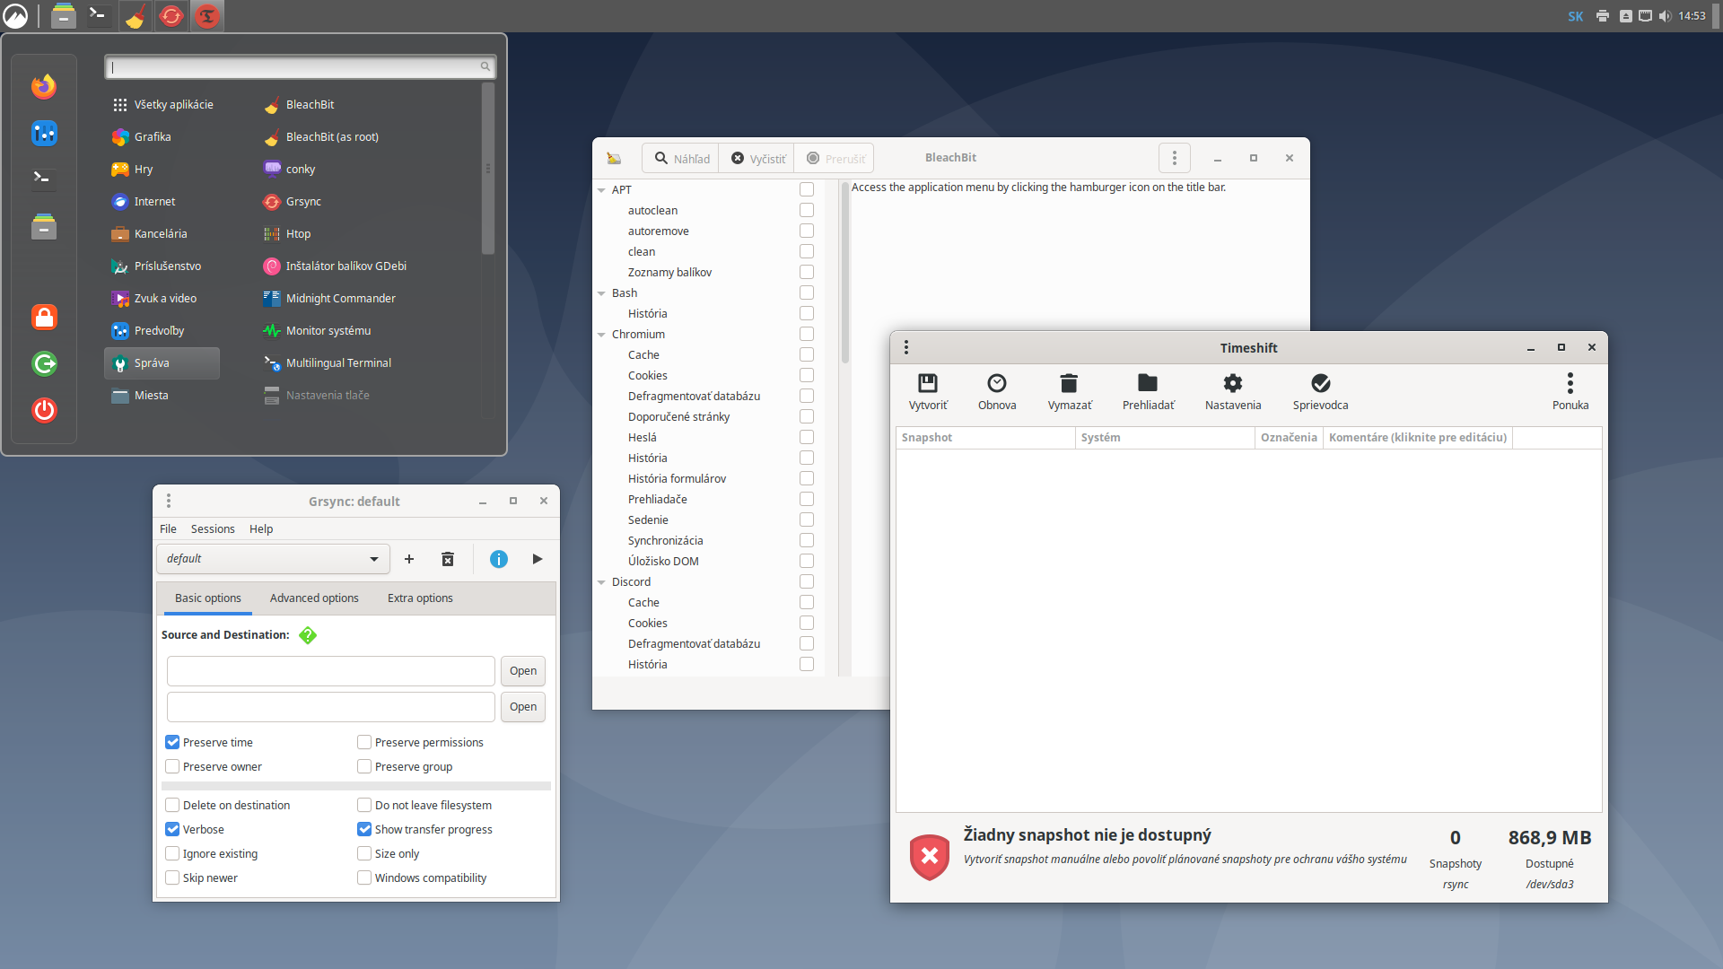Click BleachBit cleaner list scrollbar
Image resolution: width=1723 pixels, height=969 pixels.
click(844, 272)
